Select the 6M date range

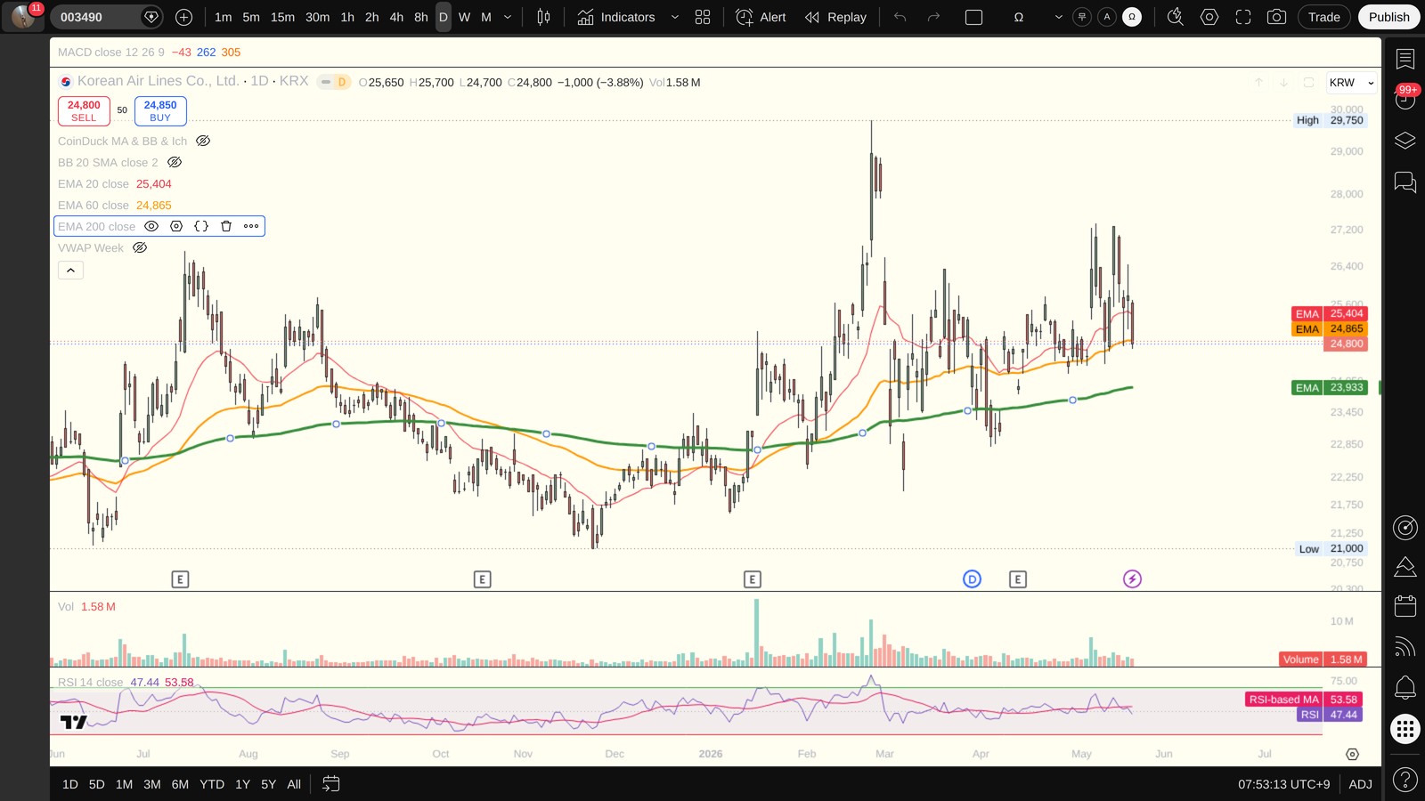pos(180,784)
